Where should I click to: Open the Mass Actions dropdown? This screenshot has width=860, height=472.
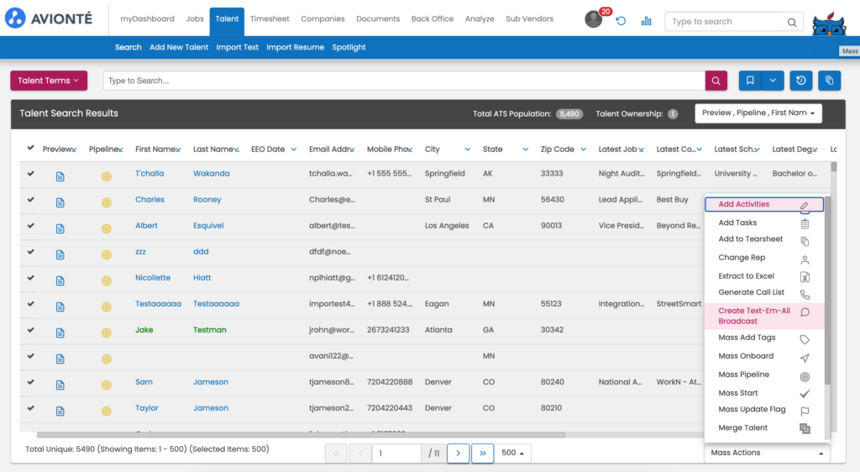coord(767,453)
